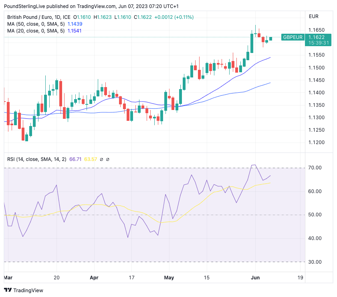Viewport: 337px width, 297px height.
Task: Select the MA 50 indicator legend
Action: 36,24
